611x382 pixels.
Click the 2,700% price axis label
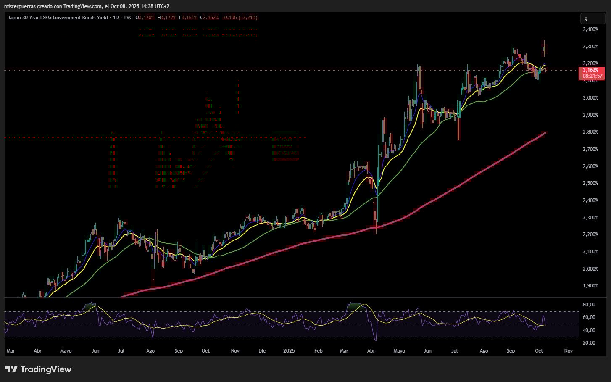(590, 149)
